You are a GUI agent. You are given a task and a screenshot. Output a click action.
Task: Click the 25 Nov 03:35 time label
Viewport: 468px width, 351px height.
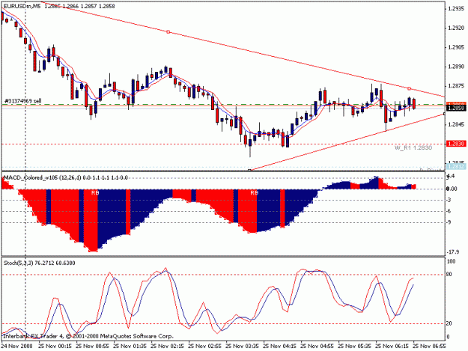coord(242,347)
